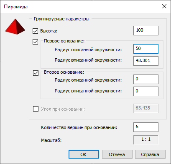Toggle the Высота checkbox
The height and width of the screenshot is (164, 171).
coord(36,31)
